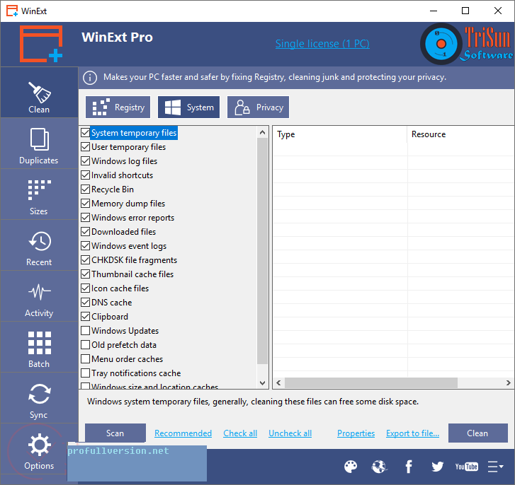Click the checklist scroll down arrow
515x485 pixels.
[262, 382]
